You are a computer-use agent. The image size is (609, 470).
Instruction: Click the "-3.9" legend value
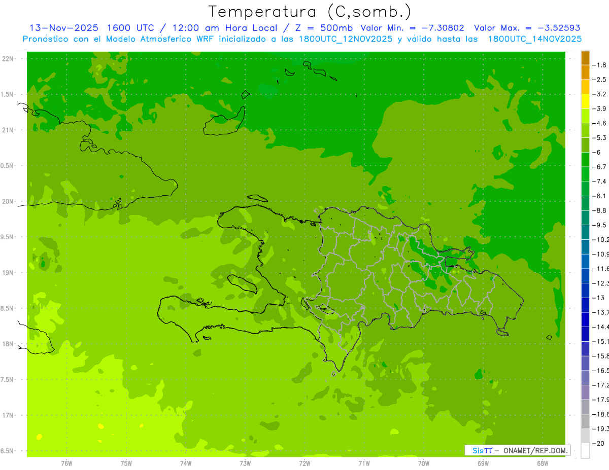[599, 109]
